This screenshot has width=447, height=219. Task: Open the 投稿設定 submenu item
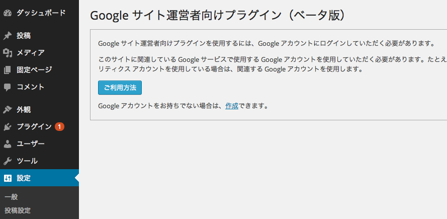click(18, 211)
